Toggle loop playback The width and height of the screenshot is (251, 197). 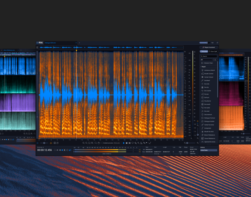tap(67, 150)
